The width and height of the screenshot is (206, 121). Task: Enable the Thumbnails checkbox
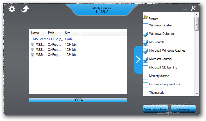click(x=146, y=93)
